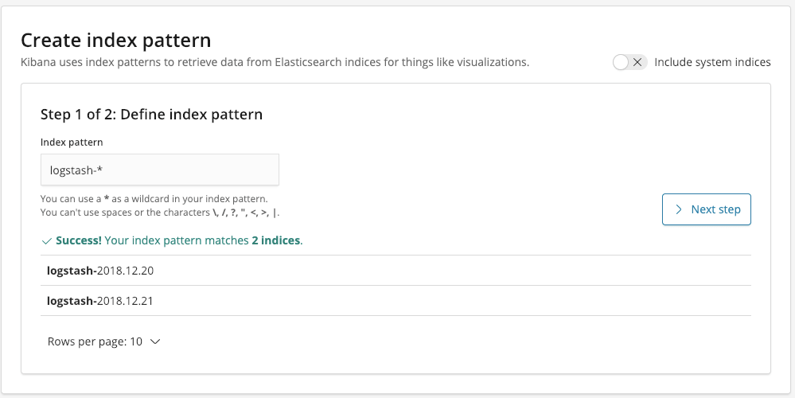Image resolution: width=795 pixels, height=398 pixels.
Task: Click the right chevron icon in Next step
Action: (679, 209)
